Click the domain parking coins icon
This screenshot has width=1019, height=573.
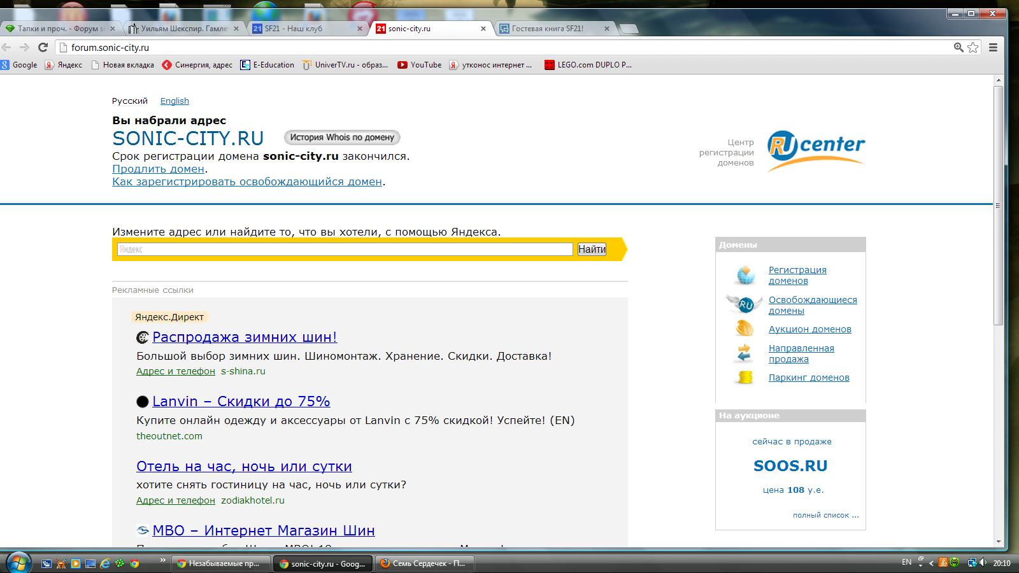745,378
